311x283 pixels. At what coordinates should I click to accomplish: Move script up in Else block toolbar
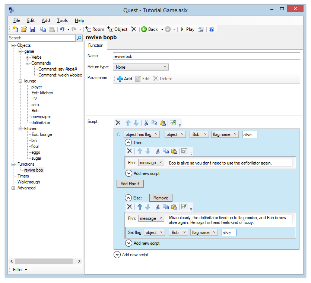140,207
